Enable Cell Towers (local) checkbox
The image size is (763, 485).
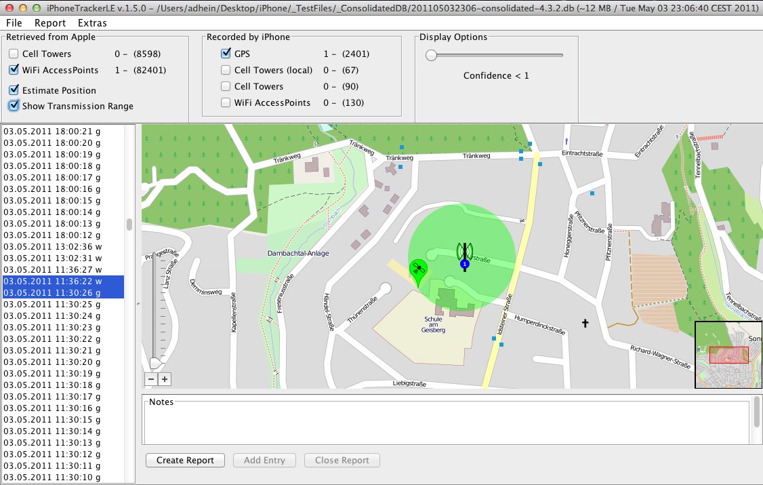pyautogui.click(x=226, y=70)
